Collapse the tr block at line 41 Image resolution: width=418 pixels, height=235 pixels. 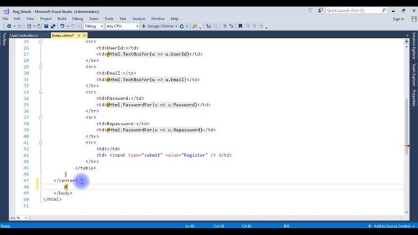[40, 142]
